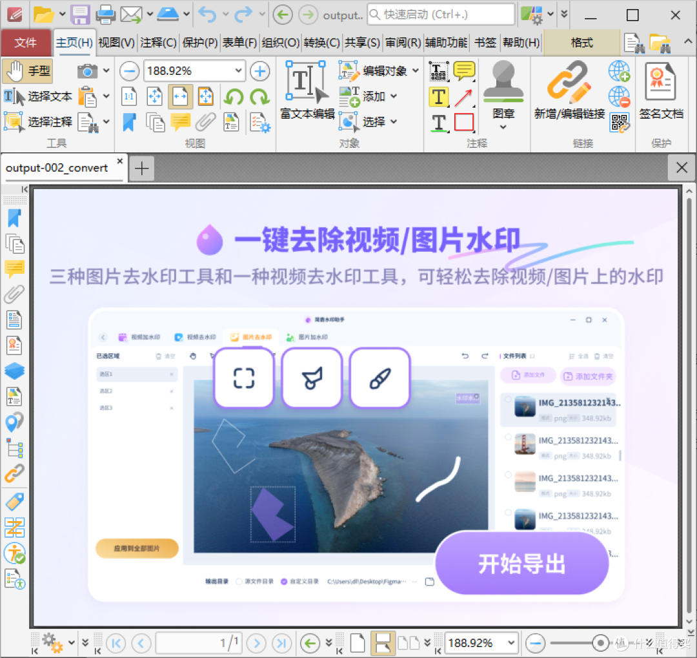Click the page number field

coord(199,643)
